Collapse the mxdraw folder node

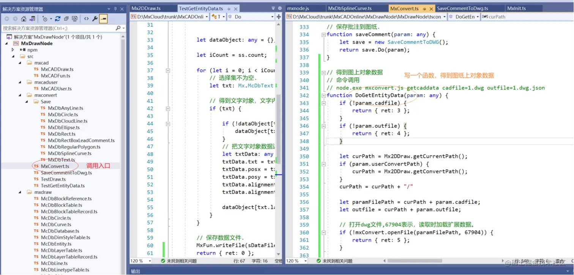[x=20, y=192]
